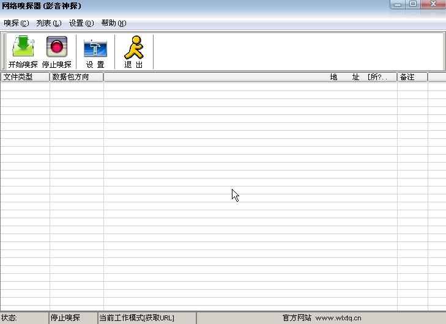Click the official website link www.wlxtq.cn
Image resolution: width=446 pixels, height=324 pixels.
tap(338, 318)
